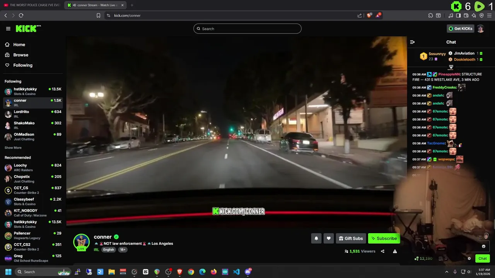Open browser extensions puzzle icon
This screenshot has height=278, width=495.
coord(430,15)
